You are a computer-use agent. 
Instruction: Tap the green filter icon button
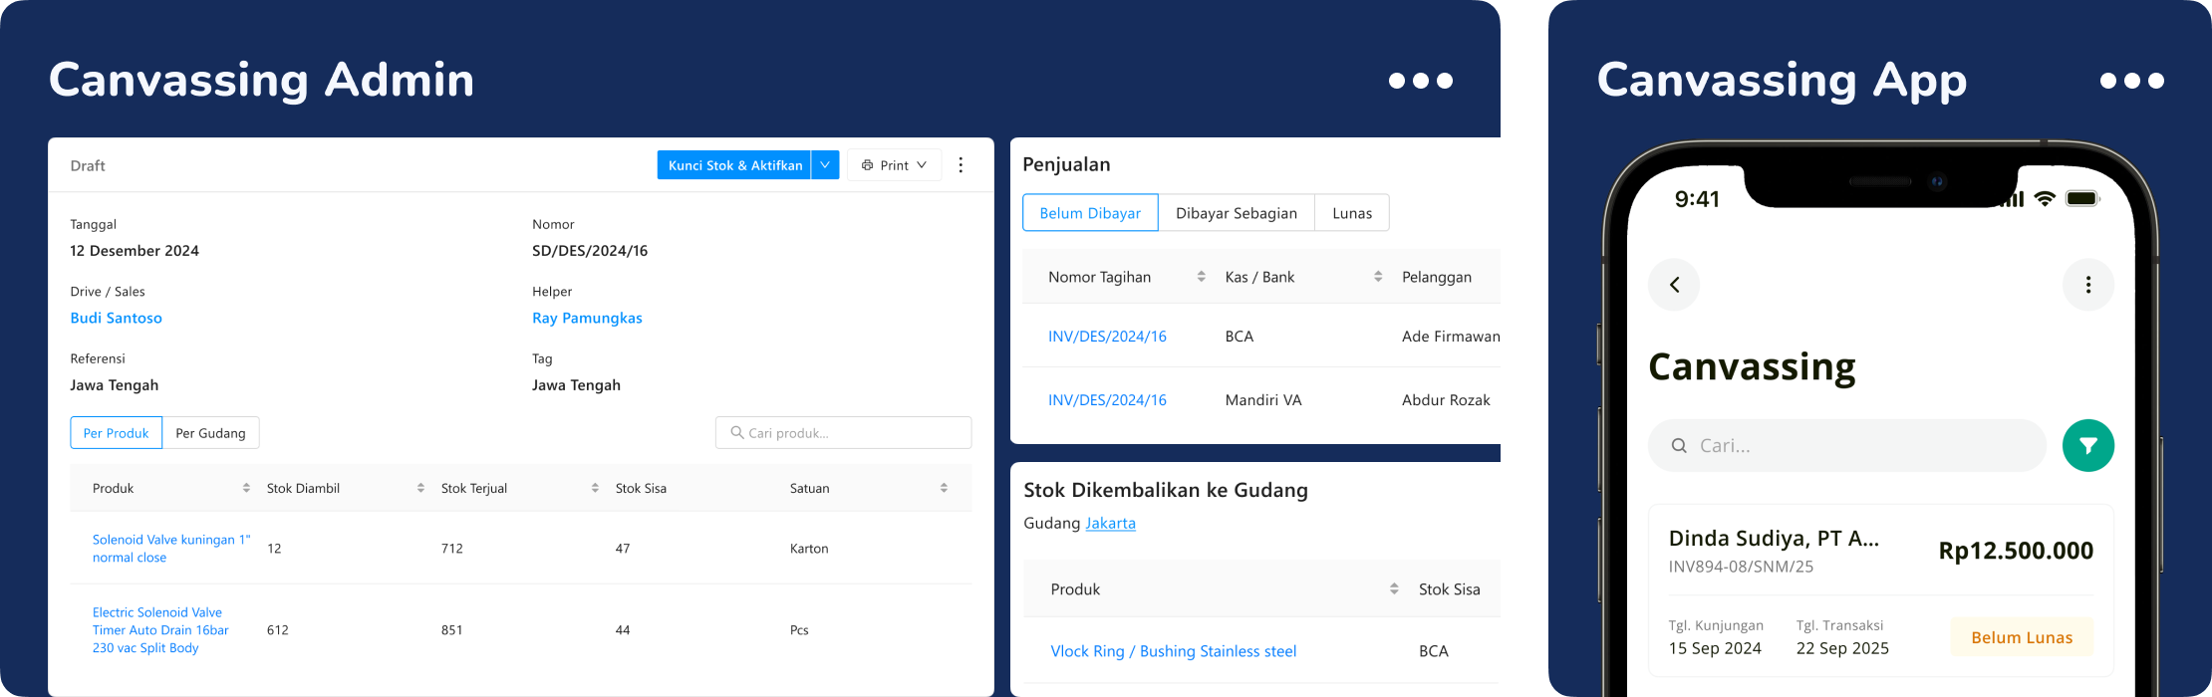pos(2088,445)
